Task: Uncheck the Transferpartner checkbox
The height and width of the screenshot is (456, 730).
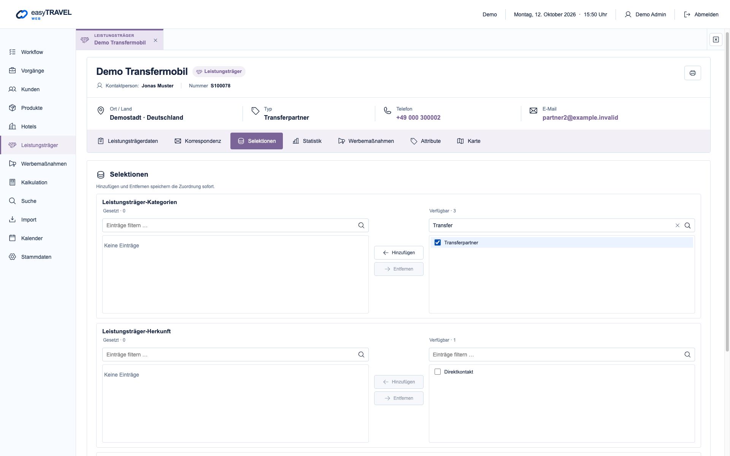Action: [x=438, y=242]
